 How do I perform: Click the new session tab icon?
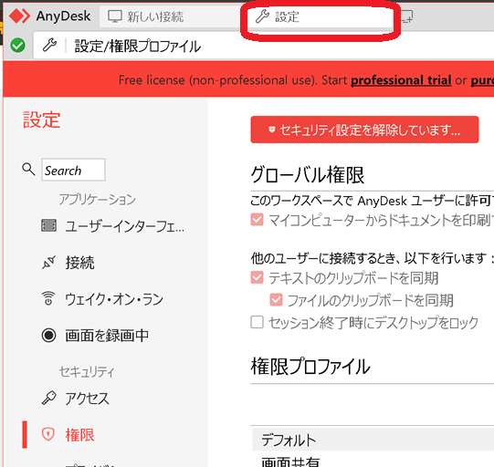[406, 16]
